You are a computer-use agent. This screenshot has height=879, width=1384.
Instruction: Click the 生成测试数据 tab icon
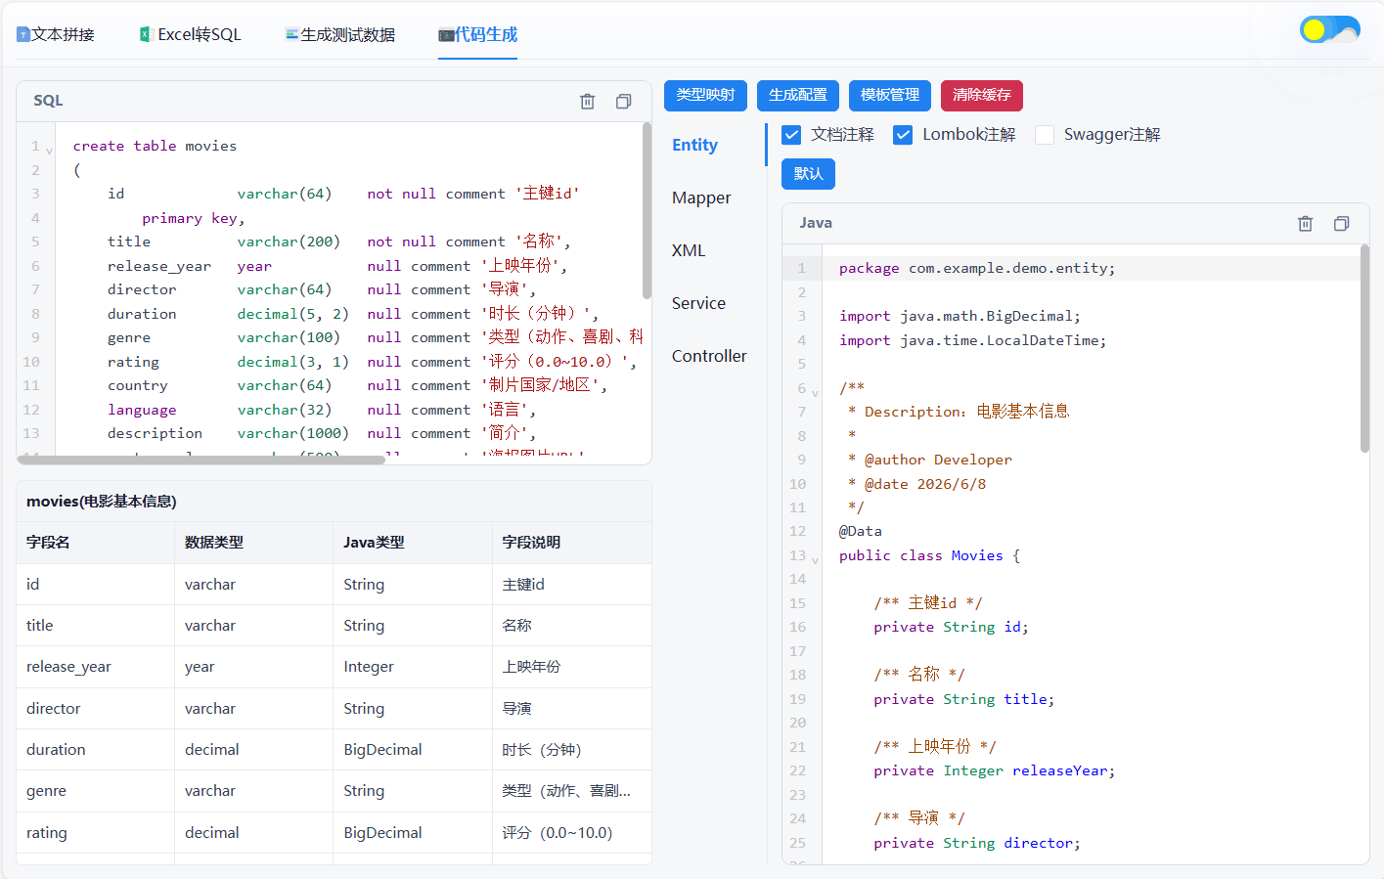point(291,34)
